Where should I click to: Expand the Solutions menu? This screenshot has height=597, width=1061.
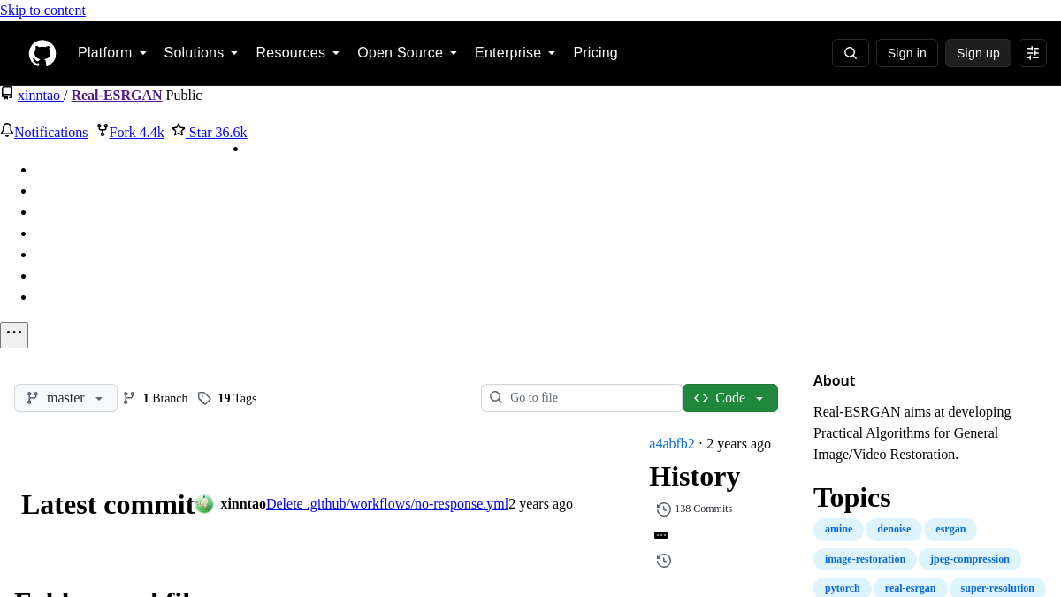tap(202, 53)
